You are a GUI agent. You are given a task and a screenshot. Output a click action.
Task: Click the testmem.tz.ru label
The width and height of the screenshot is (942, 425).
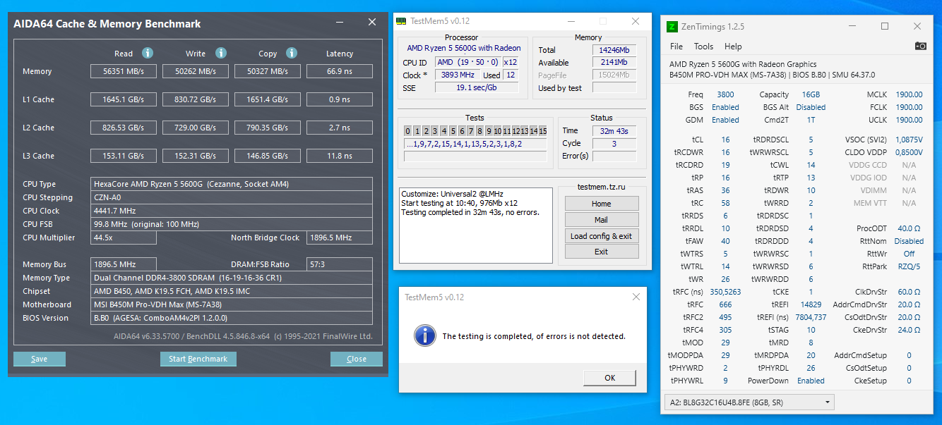602,188
